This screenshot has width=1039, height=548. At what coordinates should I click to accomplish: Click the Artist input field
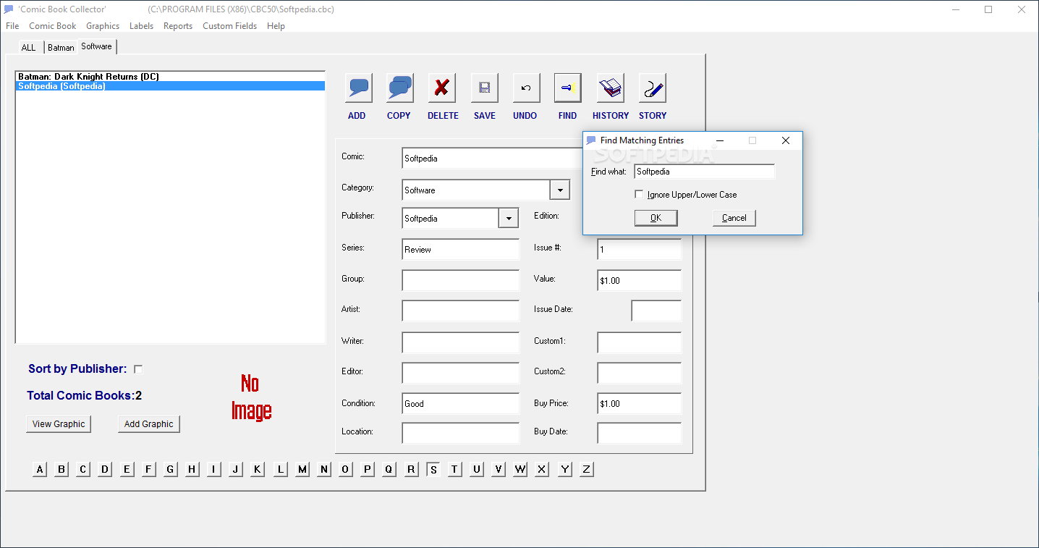pos(461,311)
